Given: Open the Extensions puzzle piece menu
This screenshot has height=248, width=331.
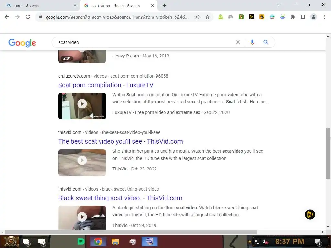Looking at the screenshot, I should point(293,17).
